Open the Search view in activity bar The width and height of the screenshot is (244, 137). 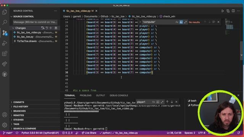5,22
